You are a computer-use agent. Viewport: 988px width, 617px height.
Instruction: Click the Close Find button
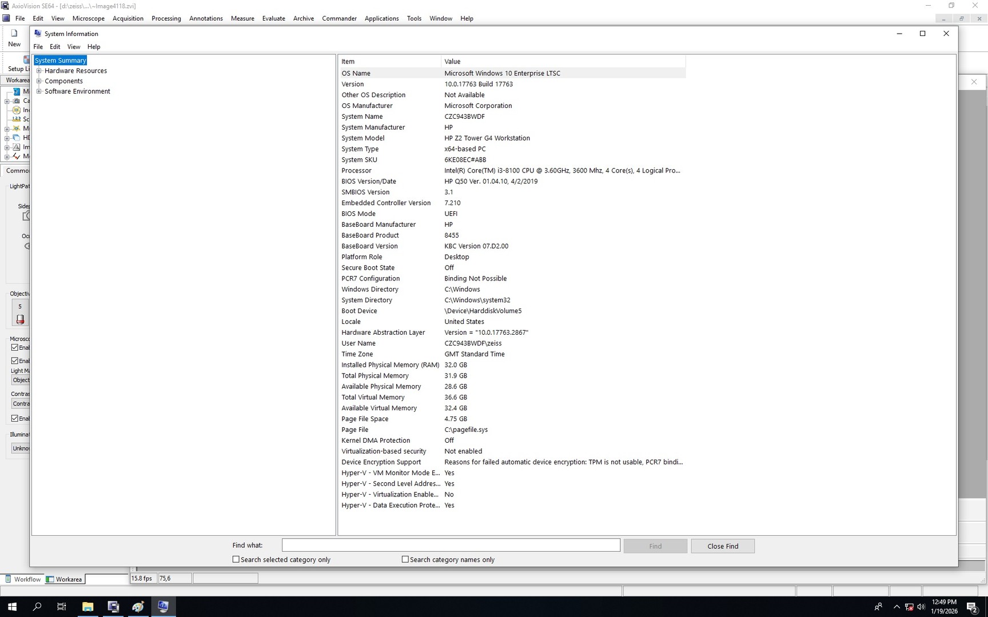[722, 546]
